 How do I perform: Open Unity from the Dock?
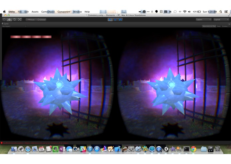(166, 149)
